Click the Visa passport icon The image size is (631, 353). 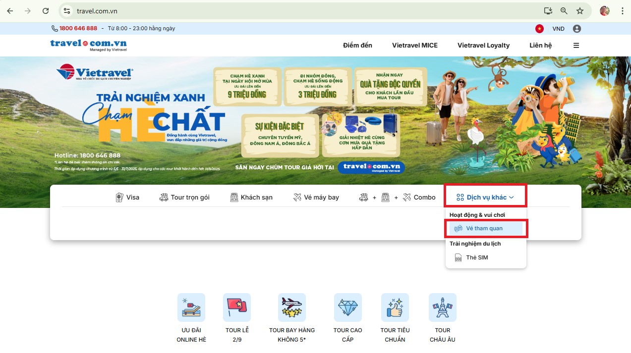[119, 198]
